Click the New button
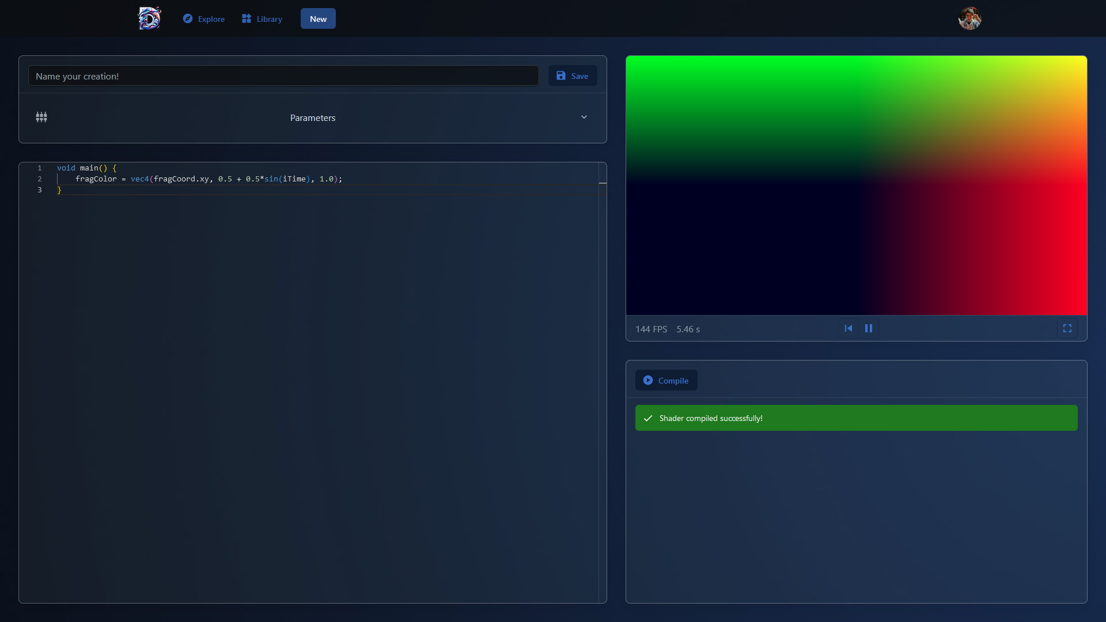Viewport: 1106px width, 622px height. point(317,18)
